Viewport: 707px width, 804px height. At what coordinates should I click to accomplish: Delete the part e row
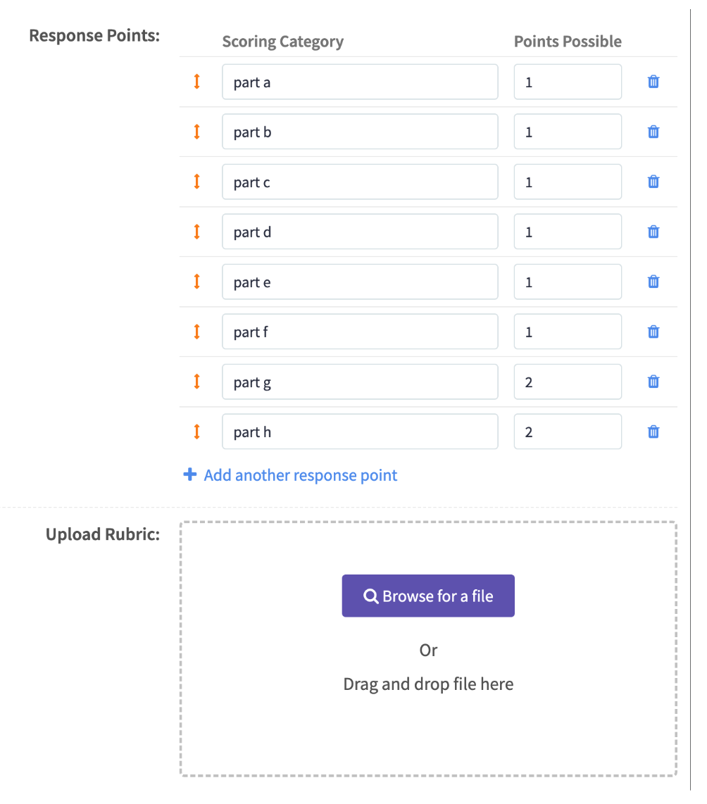click(x=653, y=282)
